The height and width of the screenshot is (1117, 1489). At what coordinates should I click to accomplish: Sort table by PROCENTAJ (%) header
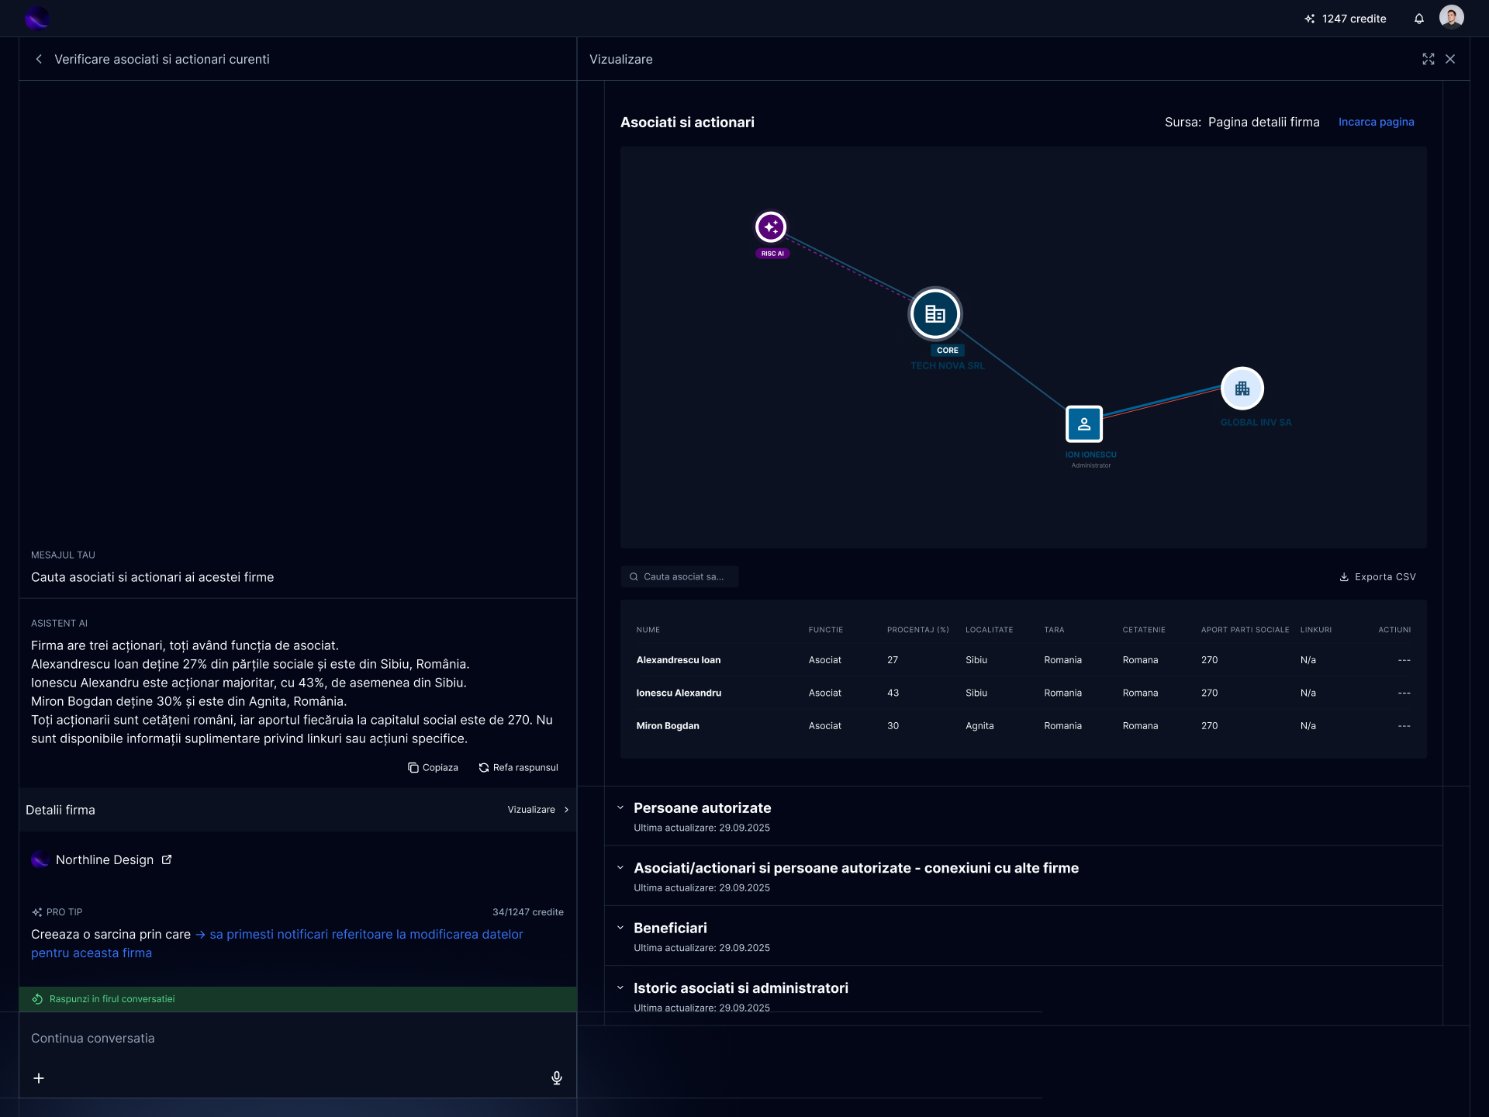[917, 630]
